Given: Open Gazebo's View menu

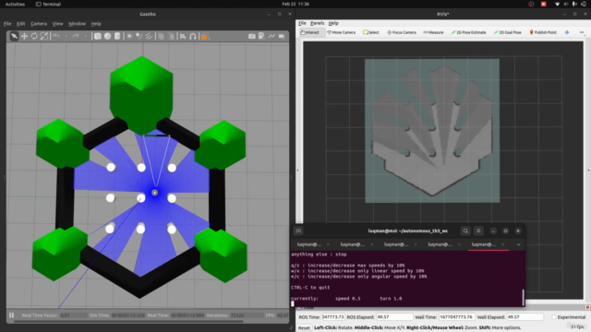Looking at the screenshot, I should (57, 24).
